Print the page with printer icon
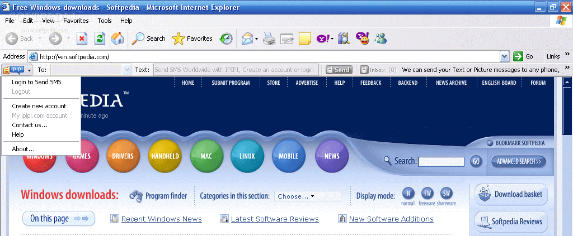 (269, 38)
